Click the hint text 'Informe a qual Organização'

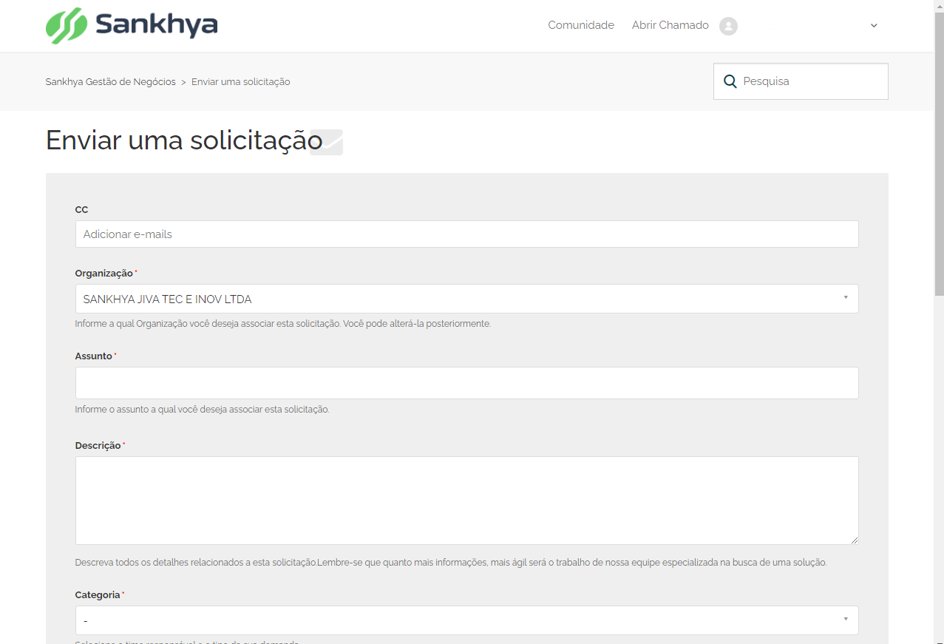tap(283, 324)
